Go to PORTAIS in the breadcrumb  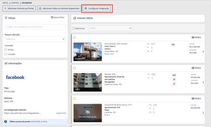click(15, 3)
